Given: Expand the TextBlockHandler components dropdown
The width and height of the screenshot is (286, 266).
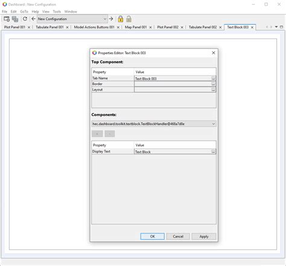Looking at the screenshot, I should pyautogui.click(x=214, y=124).
